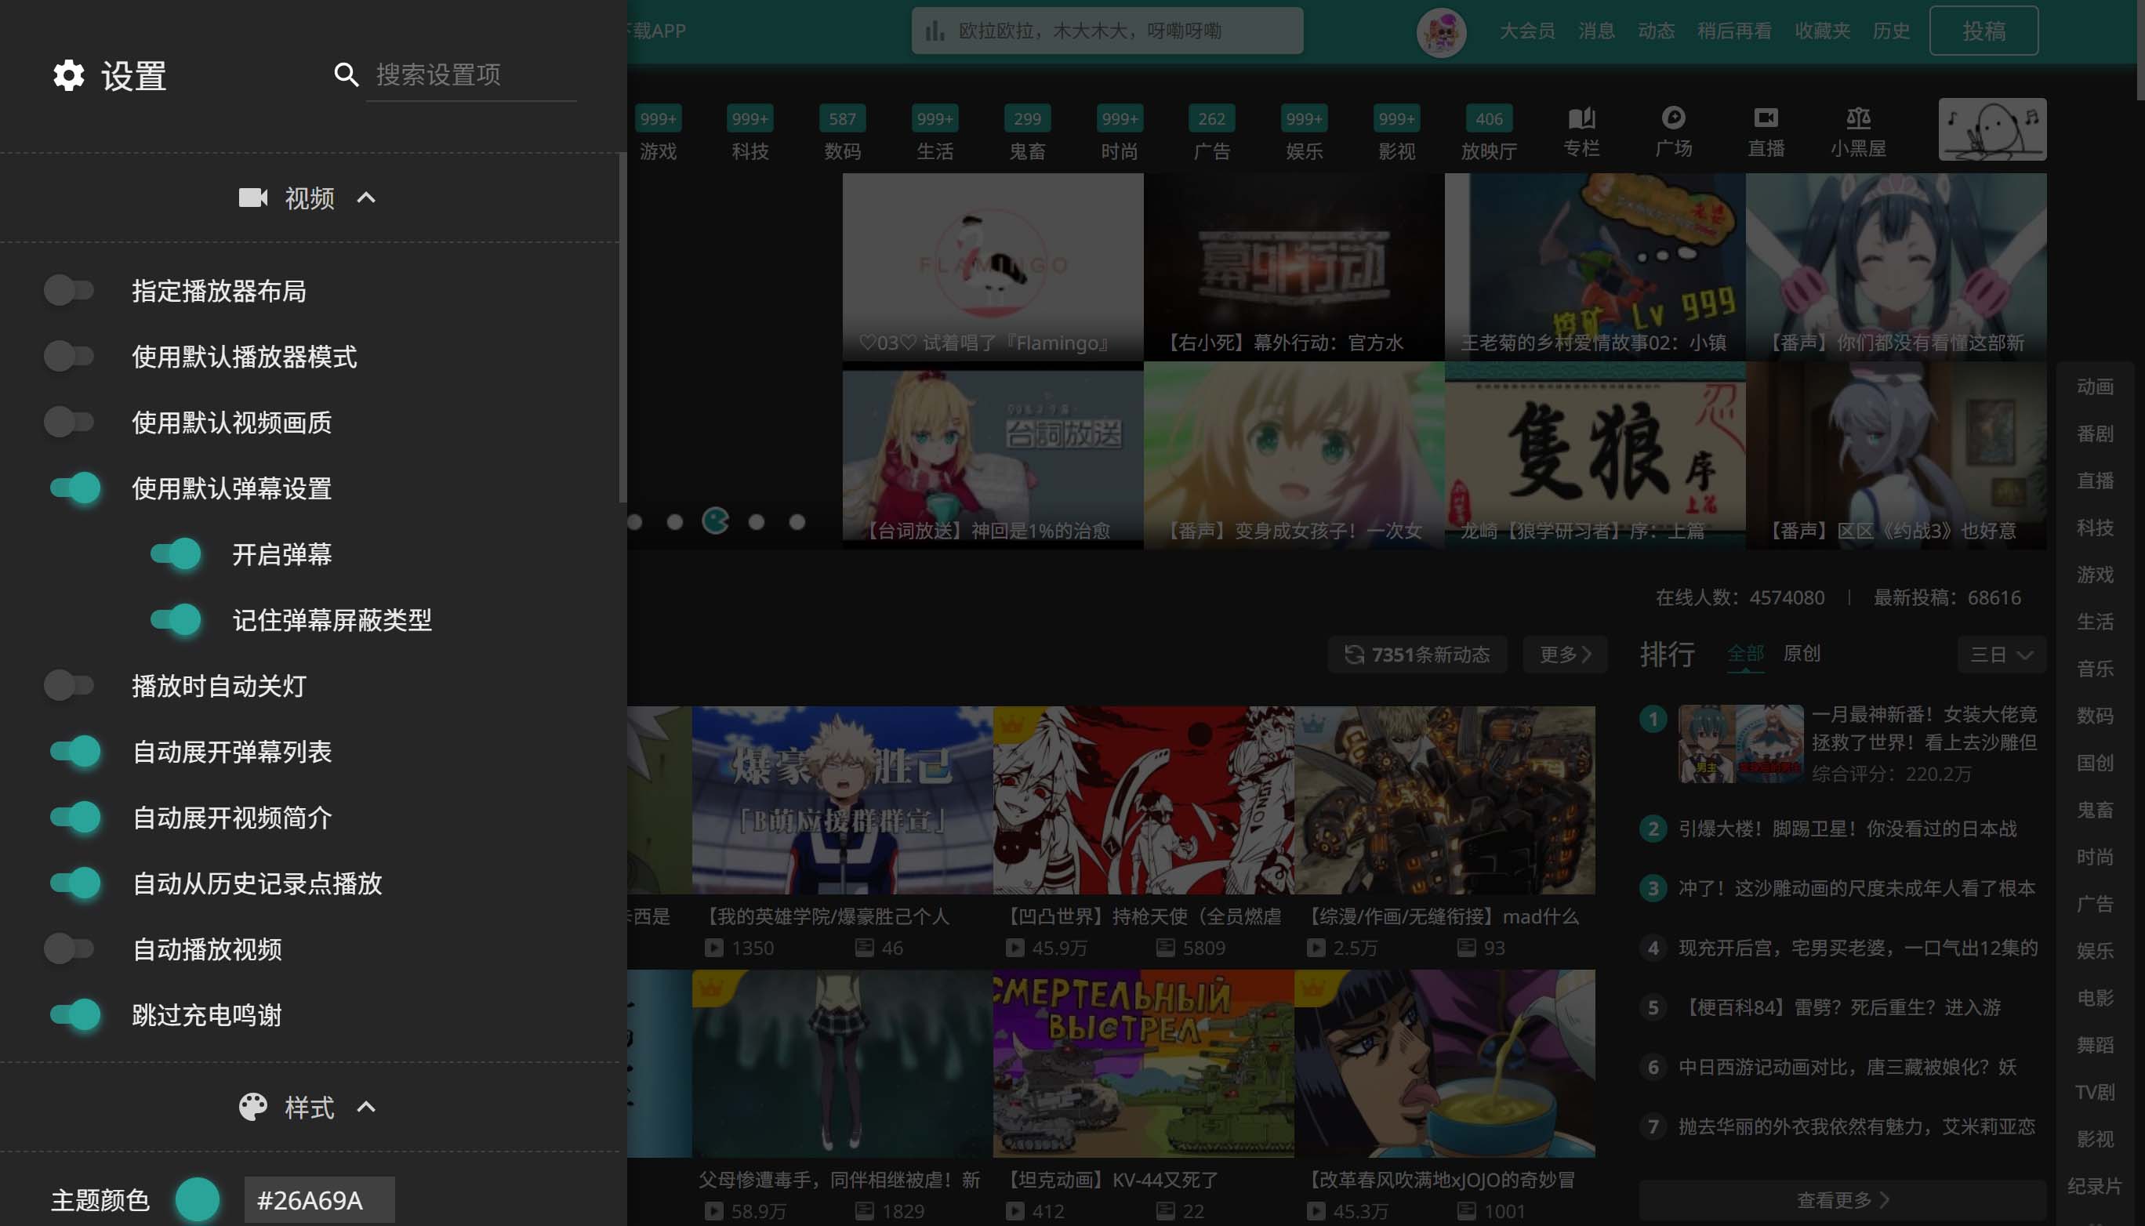
Task: Collapse the 样式 settings section
Action: (x=365, y=1108)
